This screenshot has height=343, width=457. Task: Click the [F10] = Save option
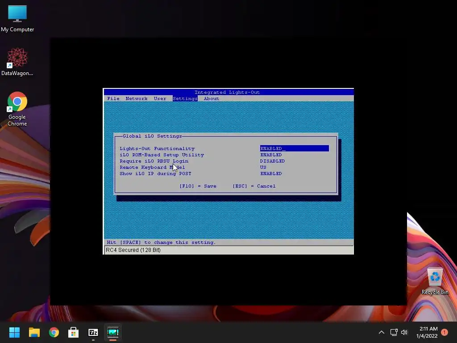[x=198, y=186]
